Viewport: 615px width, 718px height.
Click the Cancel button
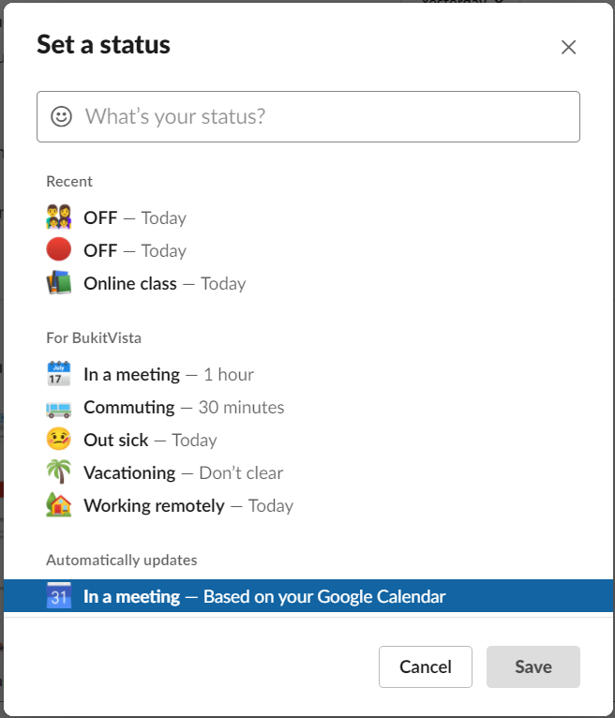click(x=426, y=666)
